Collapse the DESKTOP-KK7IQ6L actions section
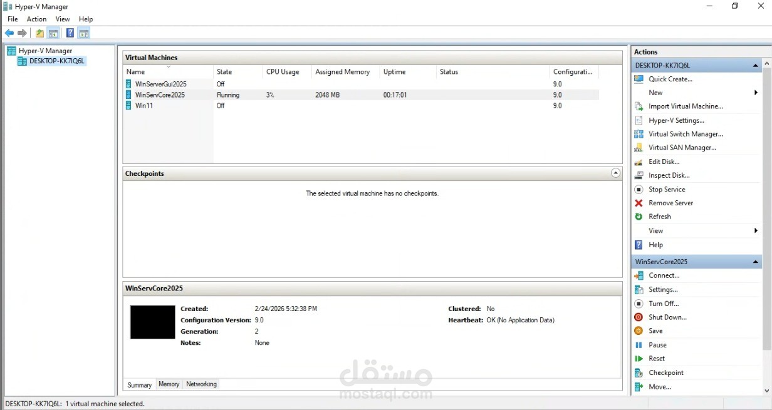The height and width of the screenshot is (410, 772). pos(756,65)
